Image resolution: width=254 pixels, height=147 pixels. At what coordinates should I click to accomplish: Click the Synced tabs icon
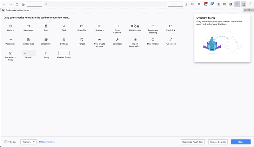28,40
